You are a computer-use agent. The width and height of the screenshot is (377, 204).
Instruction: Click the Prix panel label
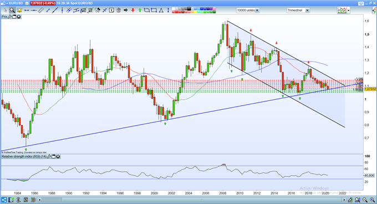coord(4,17)
